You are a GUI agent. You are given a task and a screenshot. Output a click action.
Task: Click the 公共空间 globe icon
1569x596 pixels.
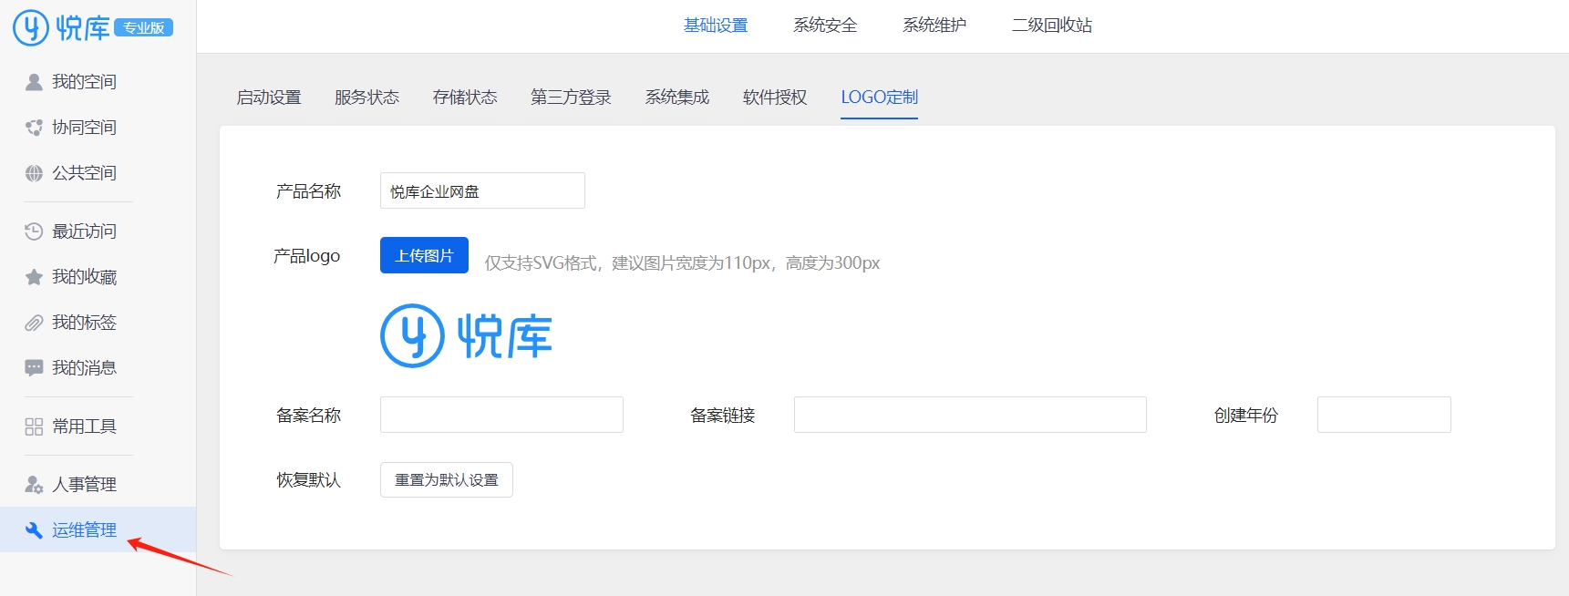click(x=34, y=173)
